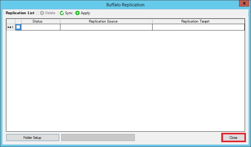251x147 pixels.
Task: Sort by the Status column header
Action: click(x=38, y=21)
